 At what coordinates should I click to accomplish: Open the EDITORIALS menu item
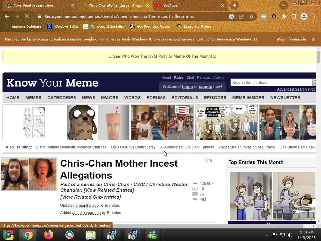pyautogui.click(x=185, y=98)
